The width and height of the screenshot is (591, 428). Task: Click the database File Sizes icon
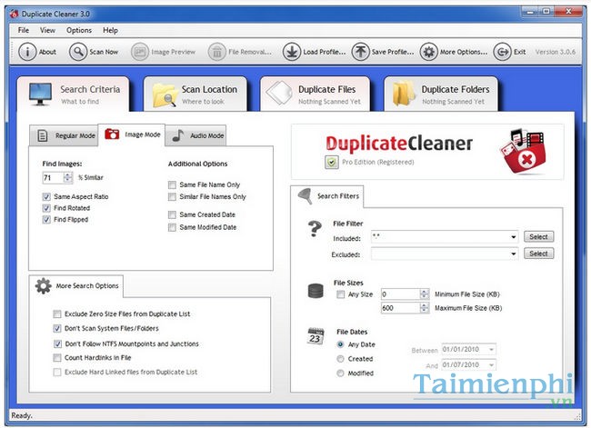click(316, 291)
